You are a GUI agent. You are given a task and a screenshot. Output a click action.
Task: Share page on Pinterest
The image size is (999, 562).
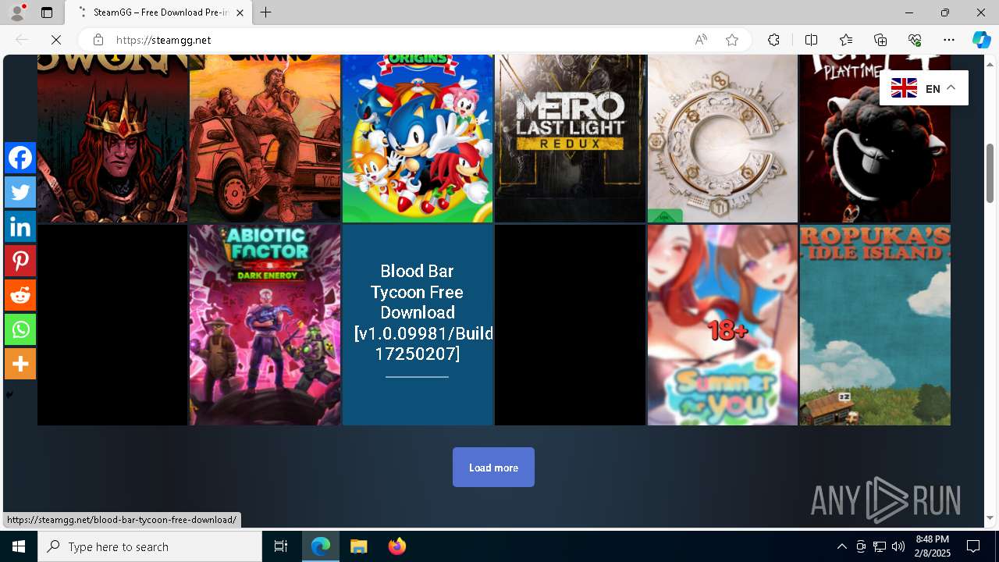[x=20, y=261]
